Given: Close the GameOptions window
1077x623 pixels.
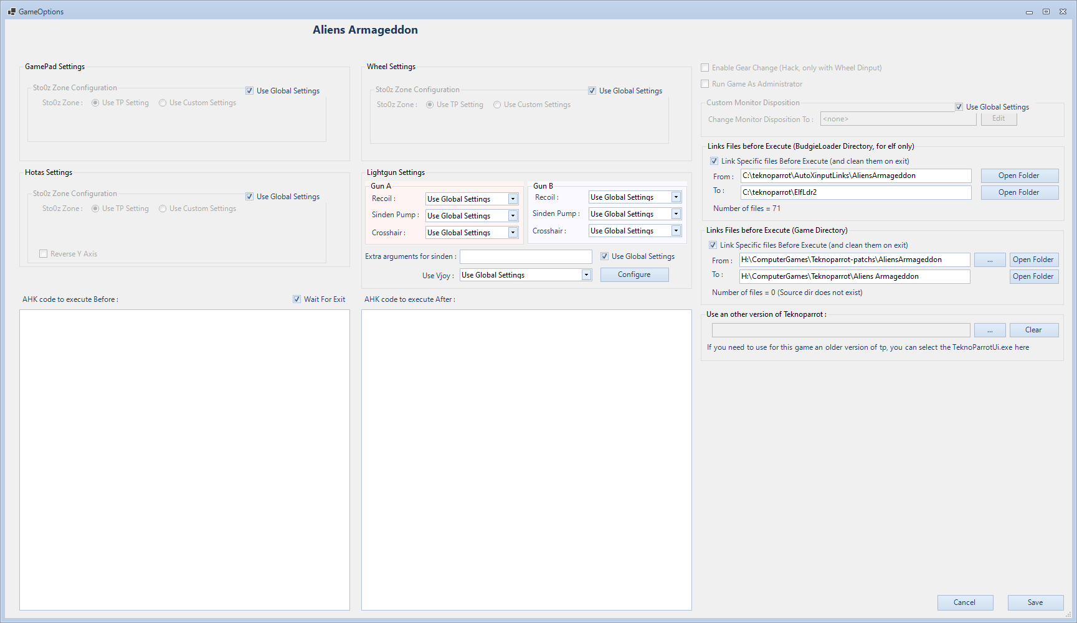Looking at the screenshot, I should (1063, 11).
